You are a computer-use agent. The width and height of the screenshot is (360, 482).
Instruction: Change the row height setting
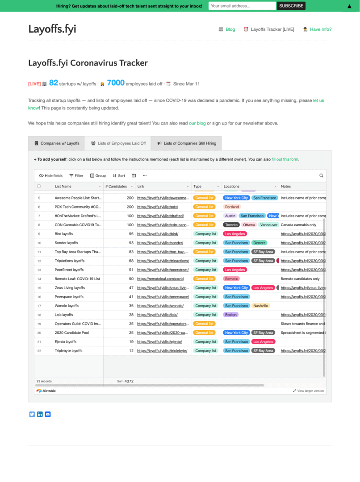click(134, 175)
